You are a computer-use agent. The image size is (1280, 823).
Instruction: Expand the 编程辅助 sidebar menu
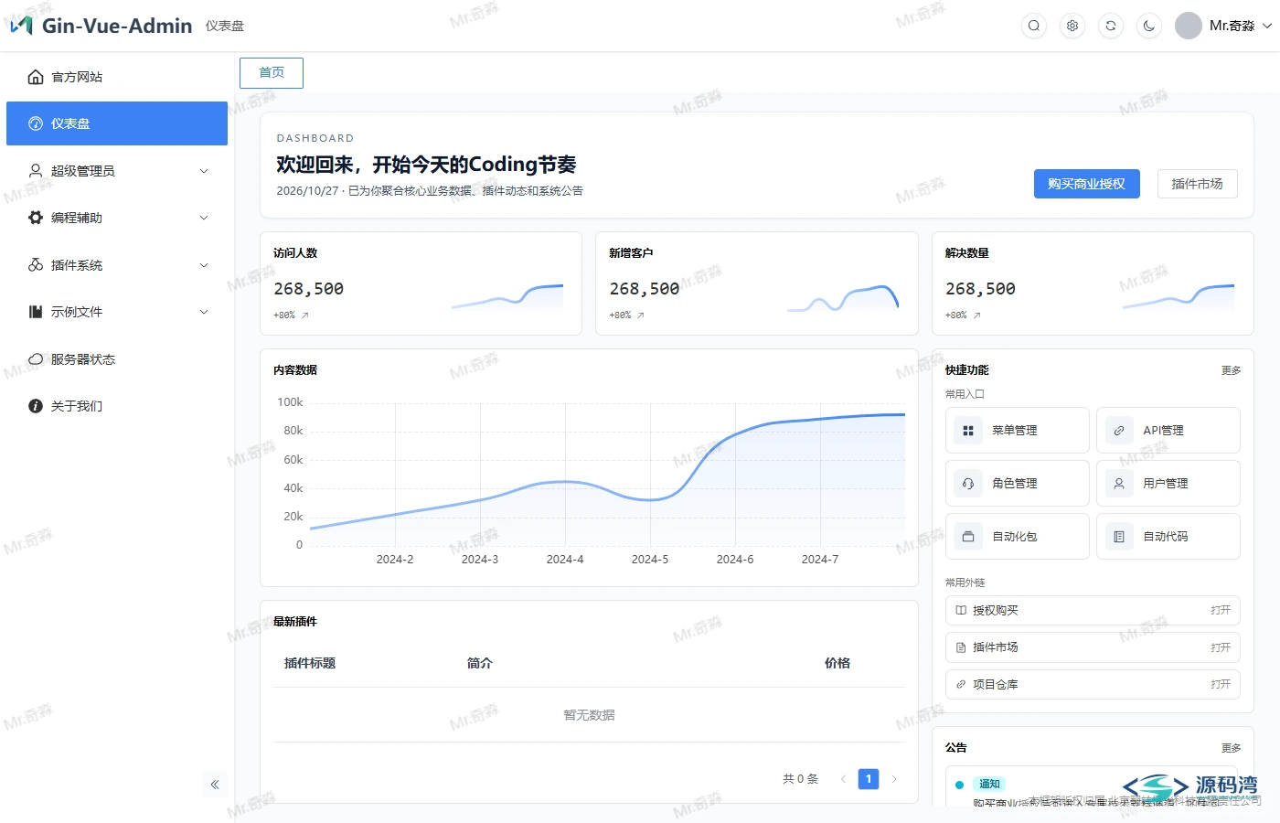[x=117, y=218]
